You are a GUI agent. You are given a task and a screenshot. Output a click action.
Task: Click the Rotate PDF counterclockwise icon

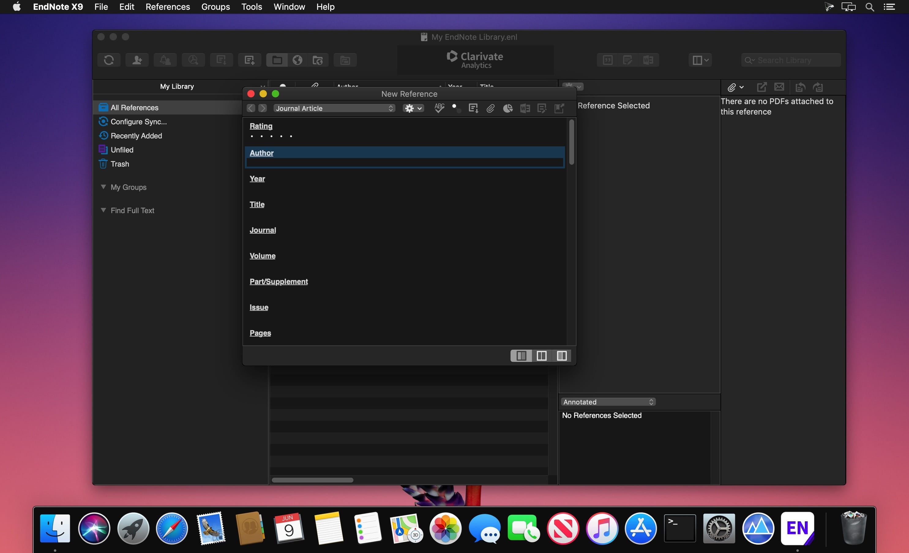pos(800,87)
